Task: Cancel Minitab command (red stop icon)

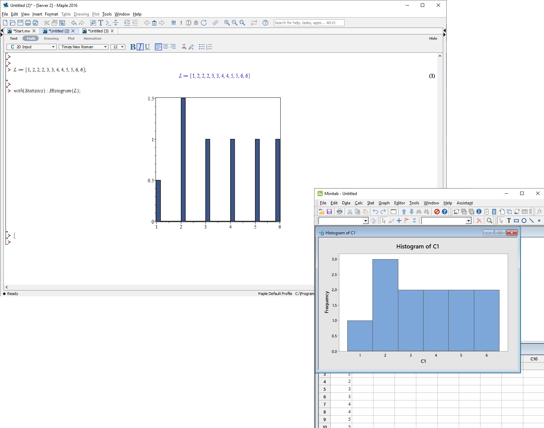Action: pyautogui.click(x=437, y=212)
